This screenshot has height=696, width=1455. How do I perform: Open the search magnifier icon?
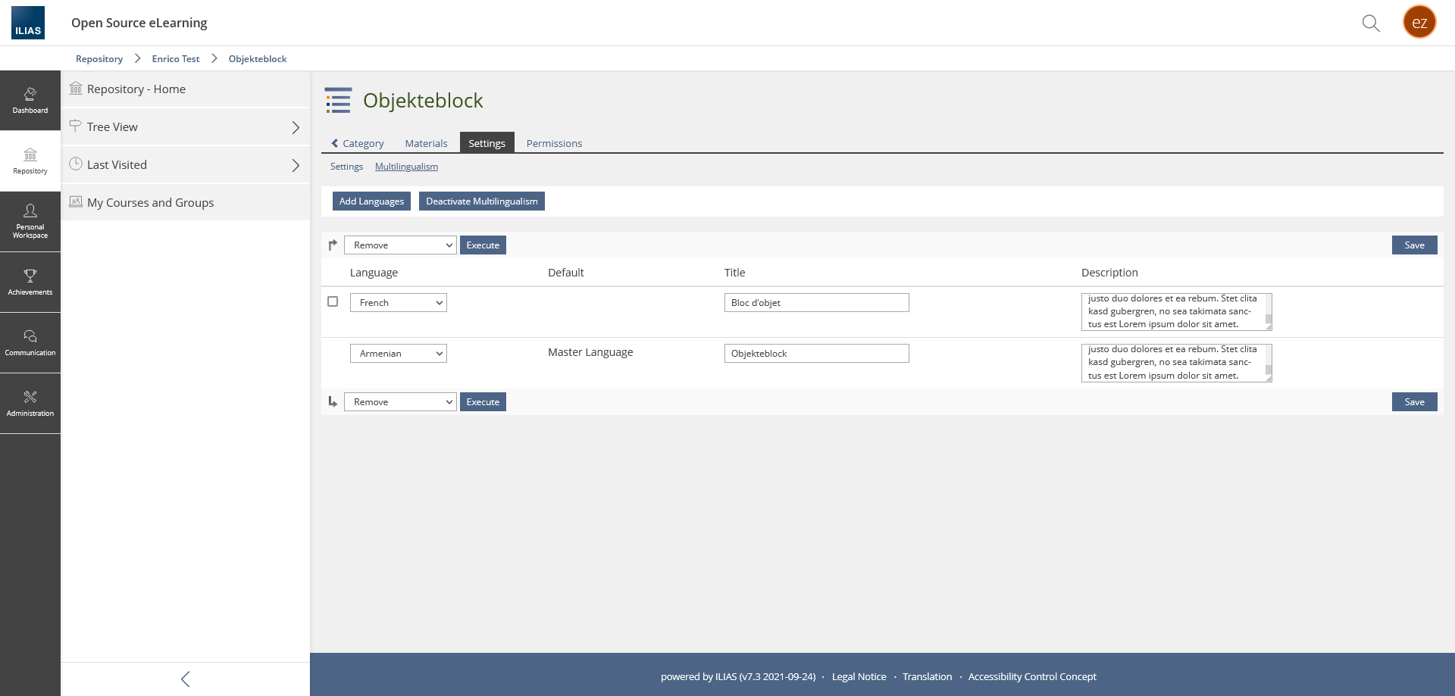(x=1370, y=23)
